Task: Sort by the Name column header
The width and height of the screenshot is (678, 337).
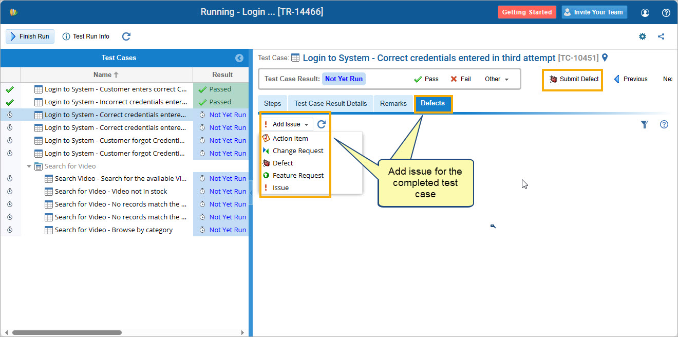Action: point(106,74)
